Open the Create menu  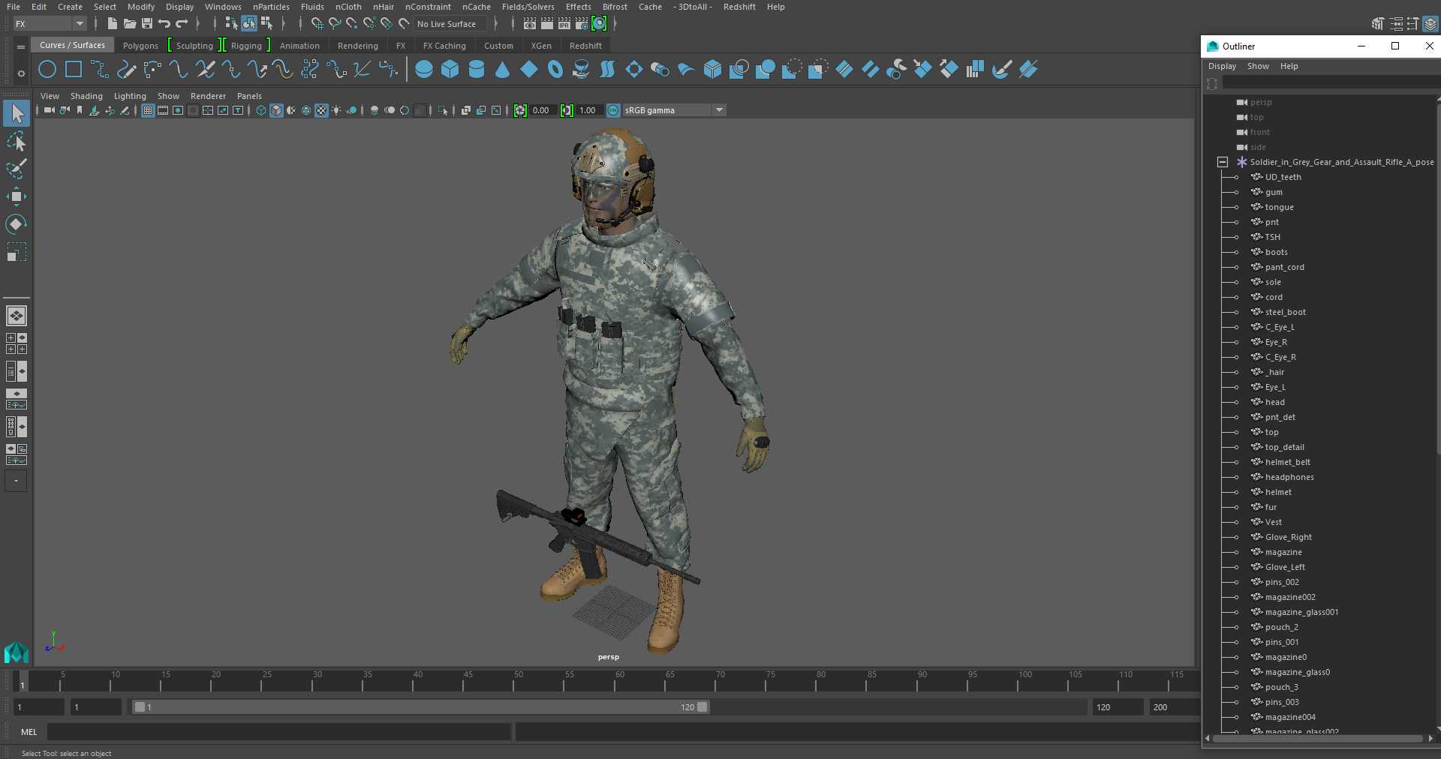point(70,7)
